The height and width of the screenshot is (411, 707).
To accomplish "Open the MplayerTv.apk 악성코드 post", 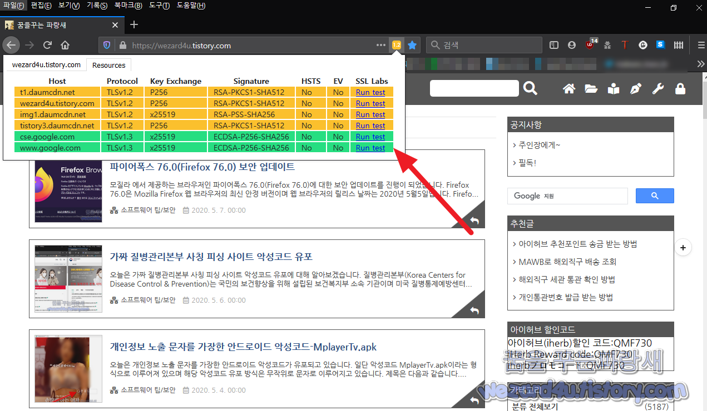I will (x=243, y=347).
